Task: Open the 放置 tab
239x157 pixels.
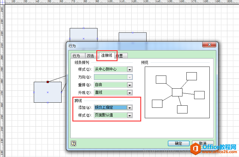Action: [121, 56]
